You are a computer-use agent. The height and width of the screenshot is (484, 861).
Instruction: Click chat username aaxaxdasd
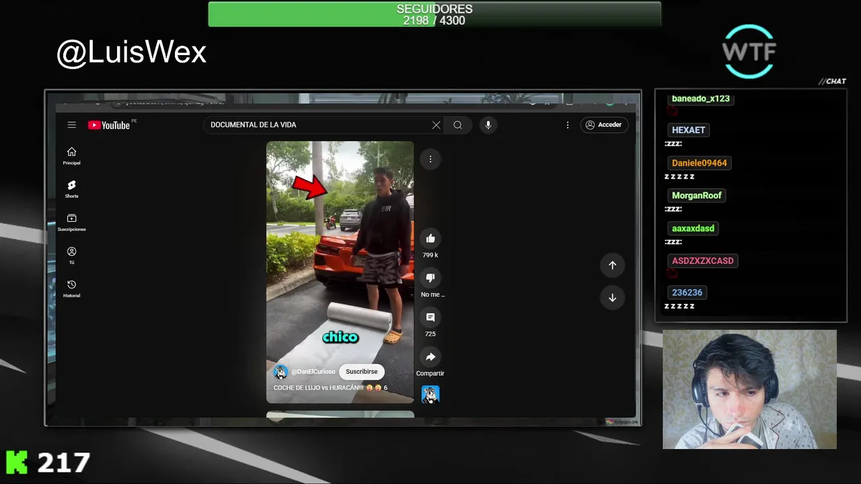coord(693,229)
